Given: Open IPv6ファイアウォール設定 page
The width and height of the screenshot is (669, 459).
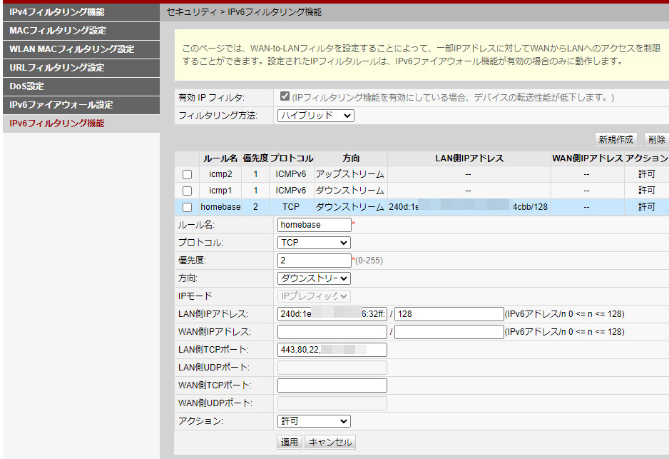Looking at the screenshot, I should pyautogui.click(x=81, y=105).
